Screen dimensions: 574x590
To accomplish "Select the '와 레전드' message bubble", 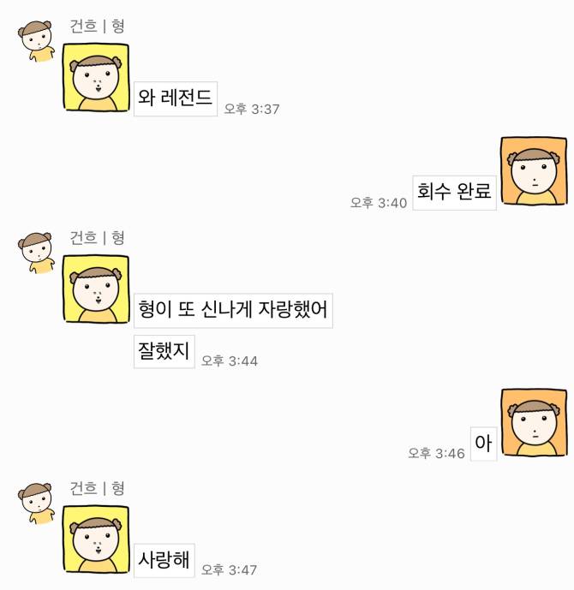I will [176, 98].
